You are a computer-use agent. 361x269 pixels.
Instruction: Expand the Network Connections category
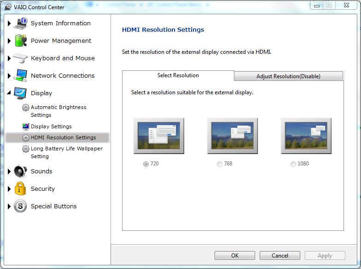click(9, 75)
